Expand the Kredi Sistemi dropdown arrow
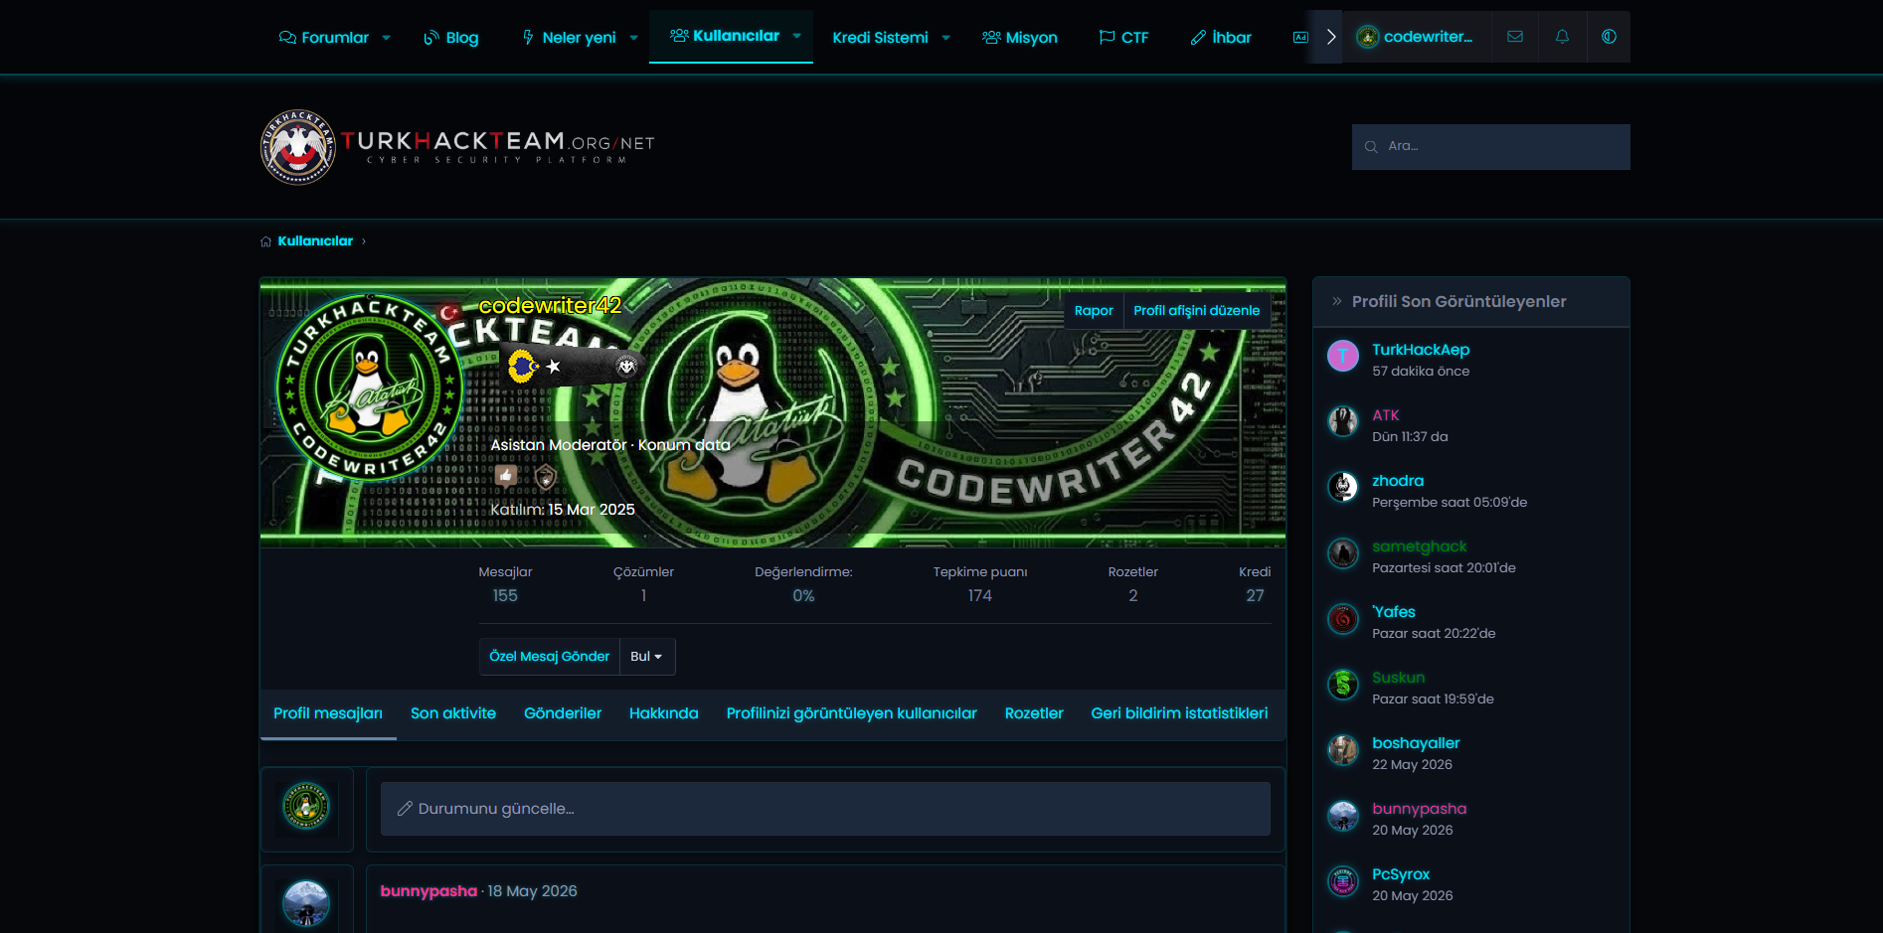Image resolution: width=1883 pixels, height=933 pixels. click(x=945, y=38)
